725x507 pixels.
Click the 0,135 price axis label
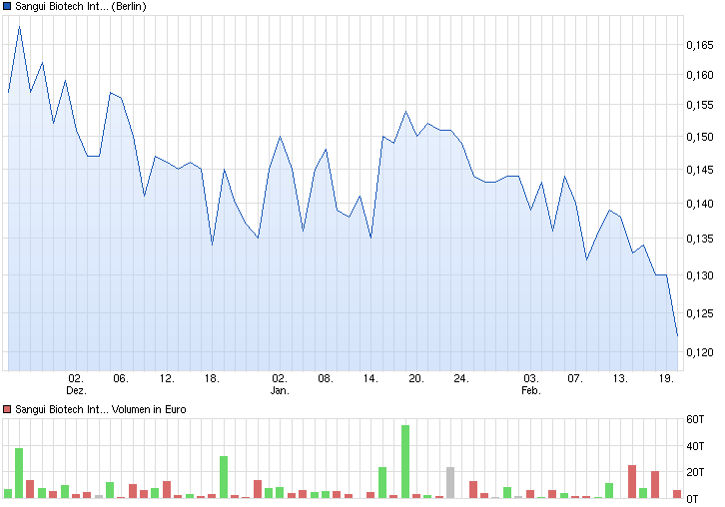pos(700,239)
